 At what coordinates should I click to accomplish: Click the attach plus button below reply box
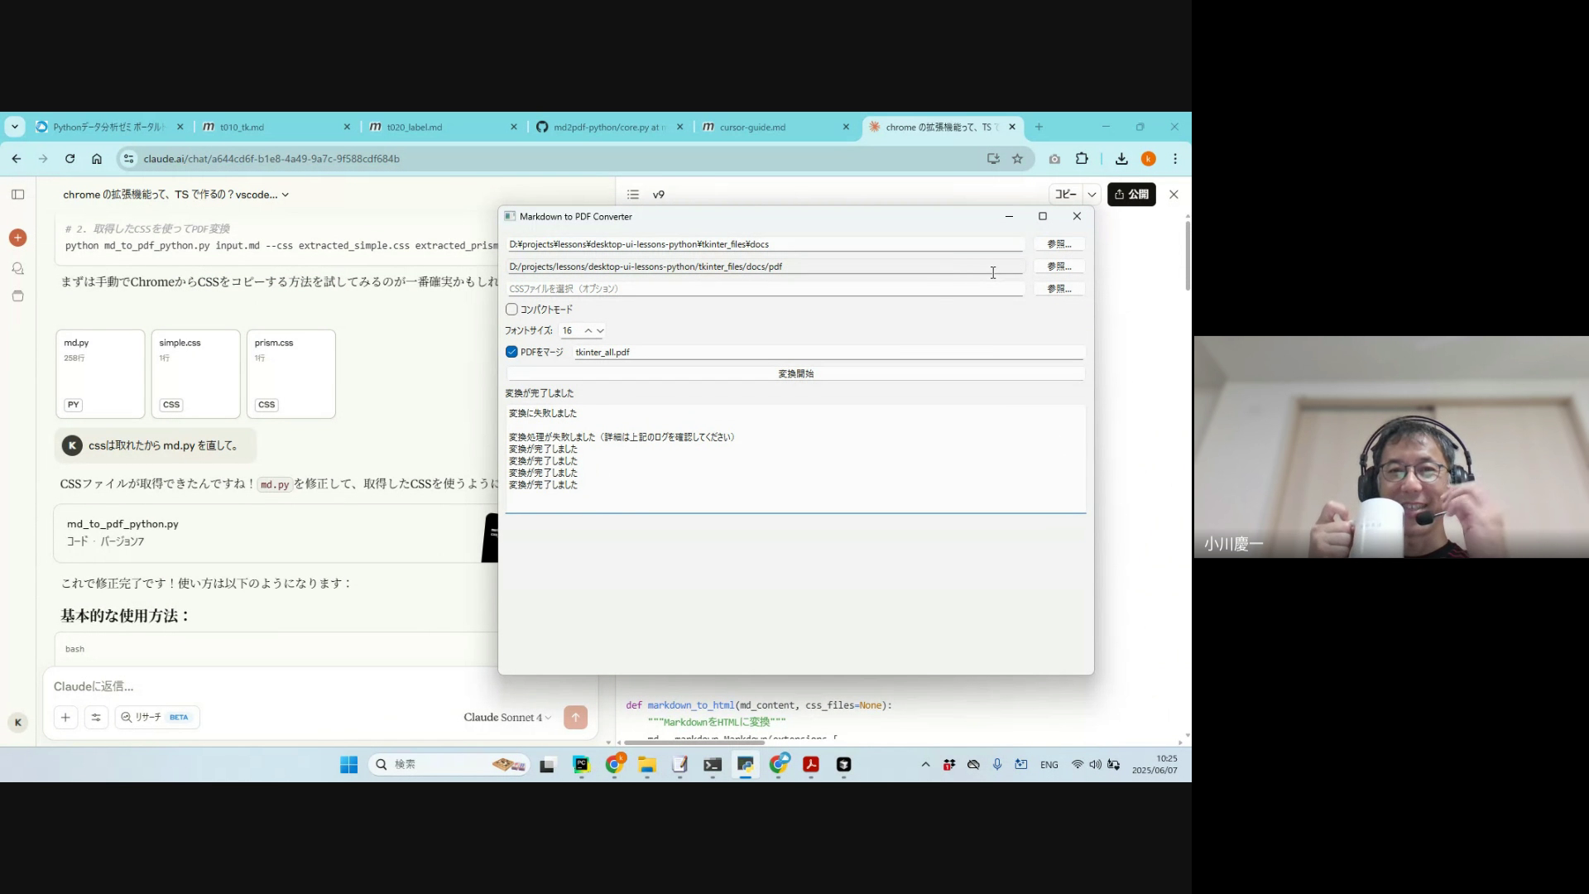pos(65,718)
